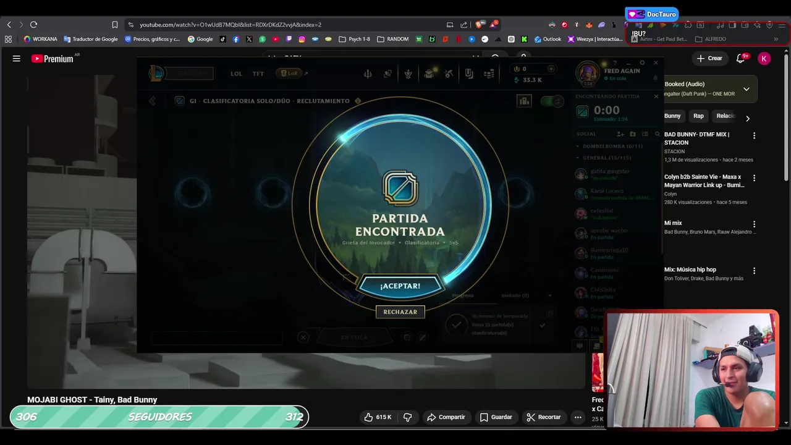Create new friends folder in Social panel

coord(633,134)
